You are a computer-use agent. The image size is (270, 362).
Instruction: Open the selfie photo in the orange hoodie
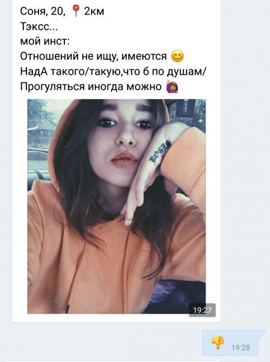click(x=117, y=206)
